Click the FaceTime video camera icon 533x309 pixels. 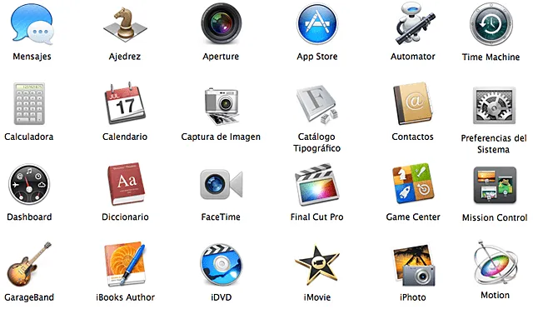pos(221,184)
